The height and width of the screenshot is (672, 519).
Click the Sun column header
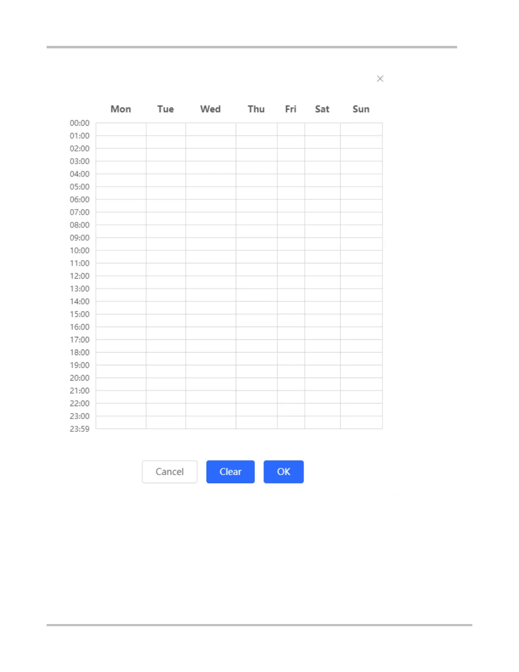point(361,109)
